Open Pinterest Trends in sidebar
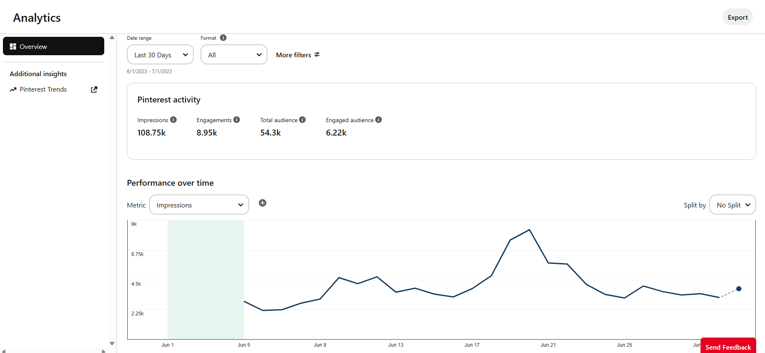 43,90
